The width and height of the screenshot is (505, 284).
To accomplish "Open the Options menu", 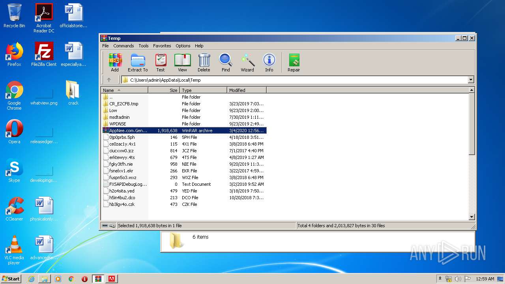I will 183,46.
